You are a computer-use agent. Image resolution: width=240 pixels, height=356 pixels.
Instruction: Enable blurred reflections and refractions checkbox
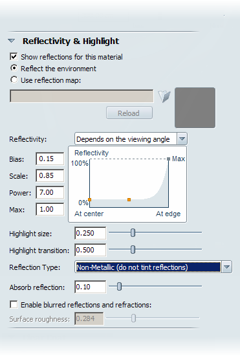click(14, 304)
